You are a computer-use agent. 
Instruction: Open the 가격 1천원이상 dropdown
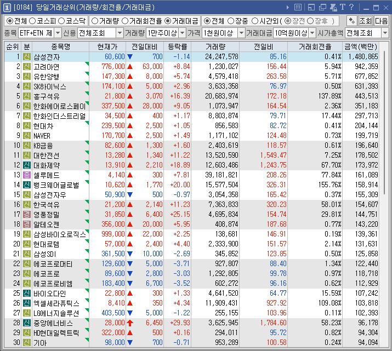point(241,33)
